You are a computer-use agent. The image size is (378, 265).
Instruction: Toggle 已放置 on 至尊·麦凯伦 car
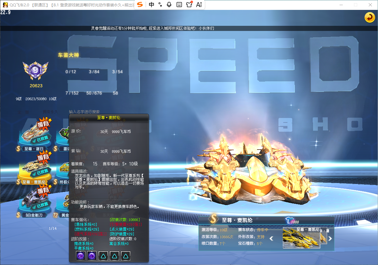(x=41, y=172)
